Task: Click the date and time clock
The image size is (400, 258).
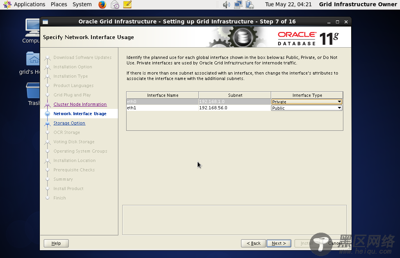Action: [x=288, y=4]
